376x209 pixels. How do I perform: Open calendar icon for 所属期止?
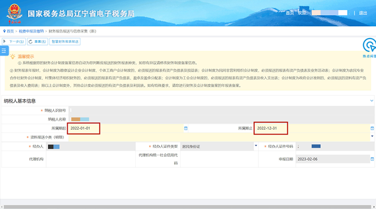tap(372, 129)
